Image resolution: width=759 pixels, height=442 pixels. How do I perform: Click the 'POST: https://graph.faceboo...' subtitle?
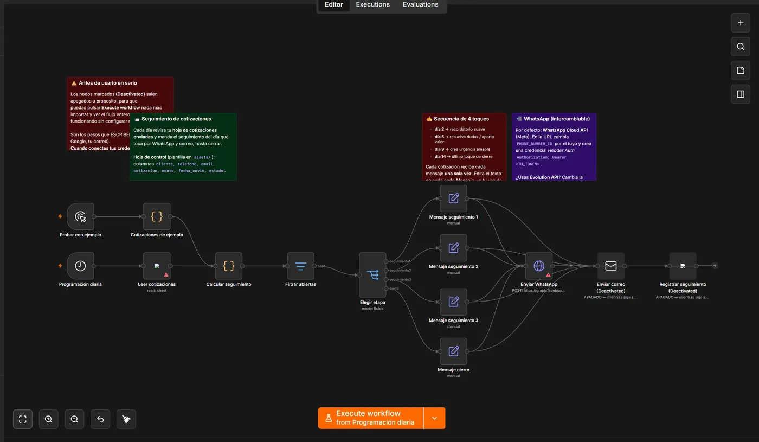pos(539,290)
